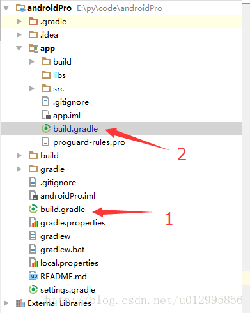Expand the src folder arrow
This screenshot has height=313, width=250.
(x=32, y=89)
